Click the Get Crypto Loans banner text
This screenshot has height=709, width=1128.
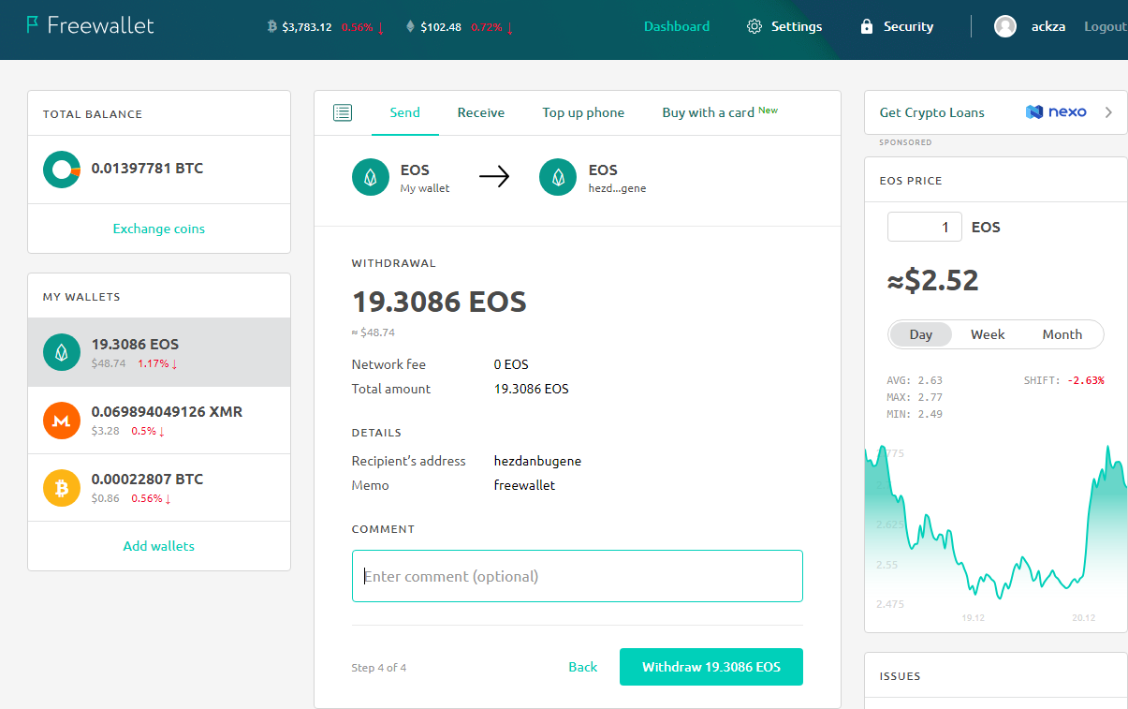click(x=932, y=112)
